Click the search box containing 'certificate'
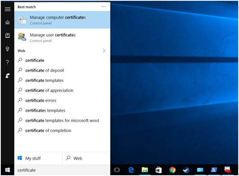 [x=62, y=170]
